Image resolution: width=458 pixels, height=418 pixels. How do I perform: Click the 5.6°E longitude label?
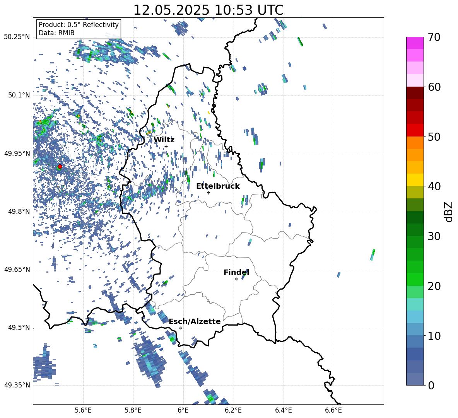click(x=83, y=410)
